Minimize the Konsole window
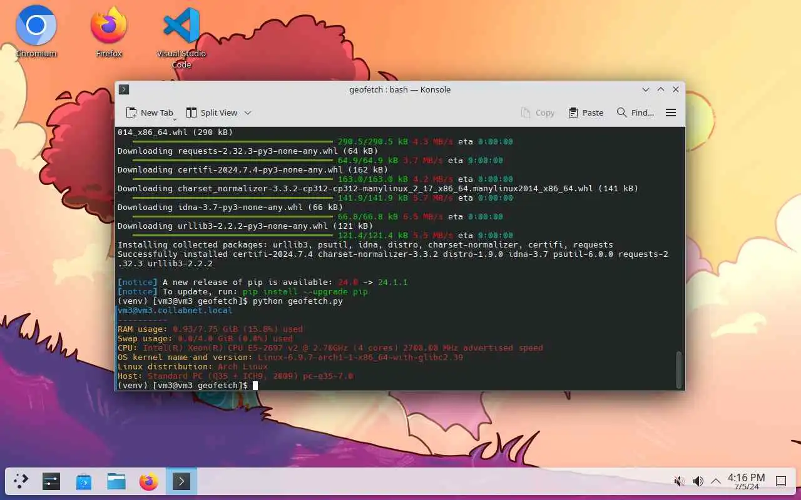 click(x=646, y=89)
